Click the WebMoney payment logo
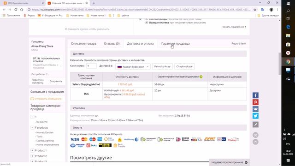295x166 pixels. [x=131, y=139]
